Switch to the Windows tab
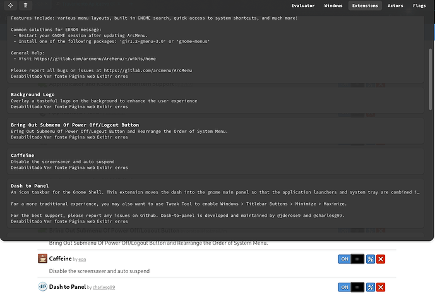 pyautogui.click(x=333, y=6)
